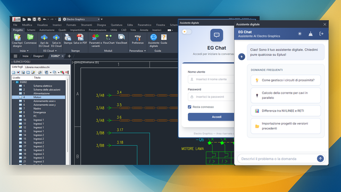This screenshot has width=341, height=192.
Task: Click the logout icon in EG Chat header
Action: [x=321, y=34]
